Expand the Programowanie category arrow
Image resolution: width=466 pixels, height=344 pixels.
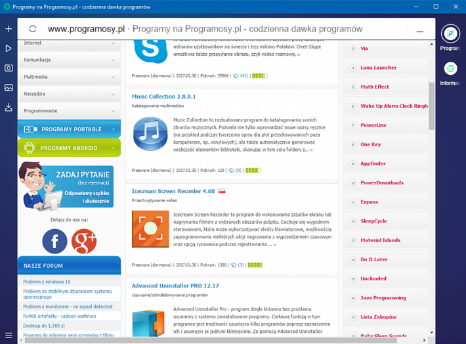pos(114,111)
